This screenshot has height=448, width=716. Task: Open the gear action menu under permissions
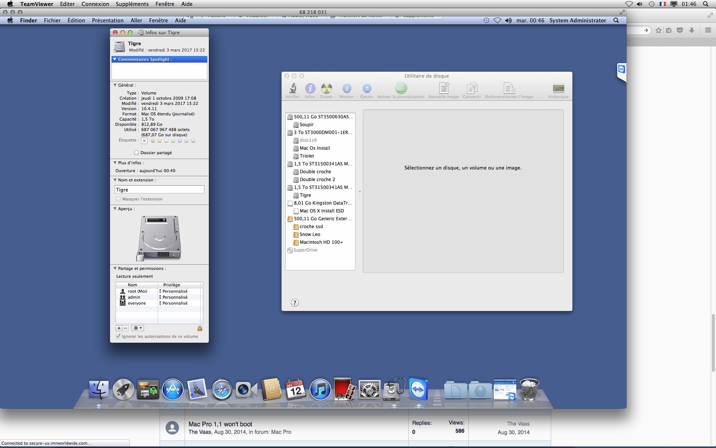click(x=138, y=328)
